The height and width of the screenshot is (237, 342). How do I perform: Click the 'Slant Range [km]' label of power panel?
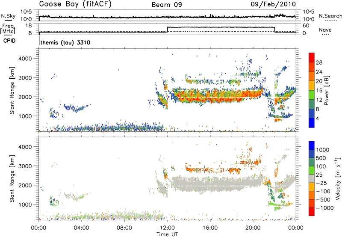[12, 90]
